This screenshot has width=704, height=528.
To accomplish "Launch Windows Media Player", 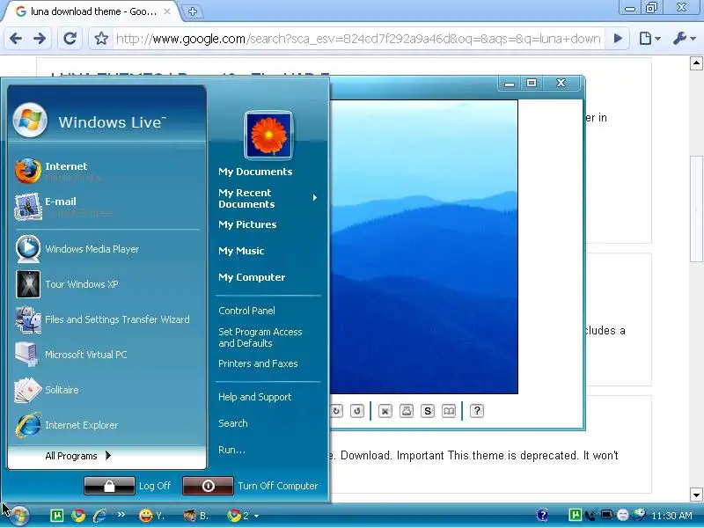I will 106,249.
